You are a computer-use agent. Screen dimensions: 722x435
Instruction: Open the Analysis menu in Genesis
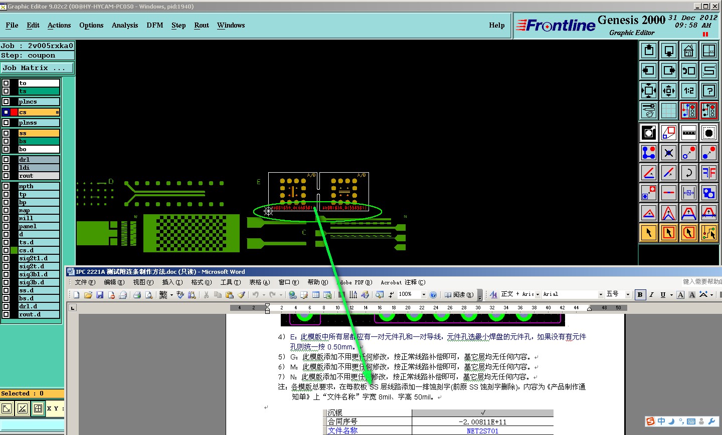point(125,25)
